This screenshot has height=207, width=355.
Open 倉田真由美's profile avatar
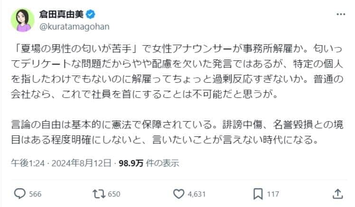(x=23, y=20)
